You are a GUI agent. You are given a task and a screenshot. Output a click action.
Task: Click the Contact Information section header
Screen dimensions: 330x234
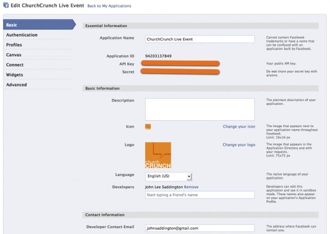tap(201, 215)
